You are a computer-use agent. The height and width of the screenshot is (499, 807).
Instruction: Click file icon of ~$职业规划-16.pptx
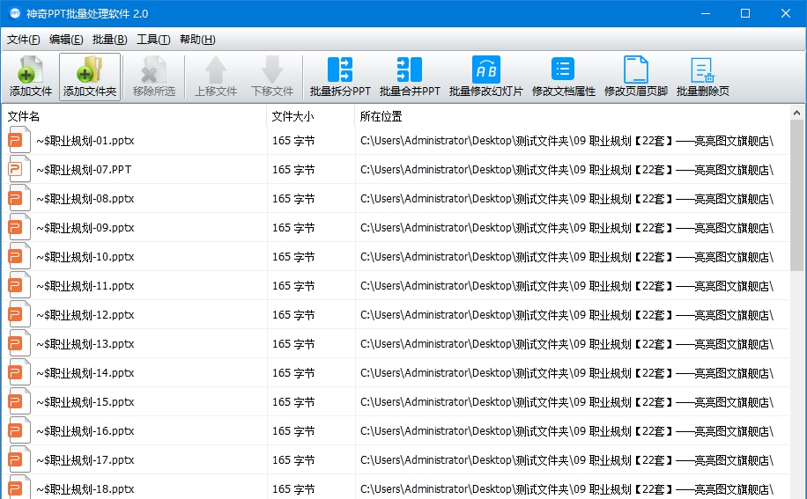pos(19,430)
